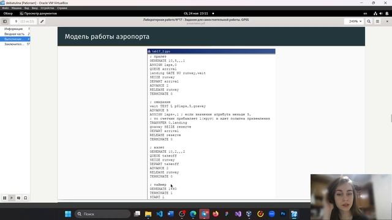
Task: Open the highlighted Telegram taskbar icon
Action: [204, 214]
